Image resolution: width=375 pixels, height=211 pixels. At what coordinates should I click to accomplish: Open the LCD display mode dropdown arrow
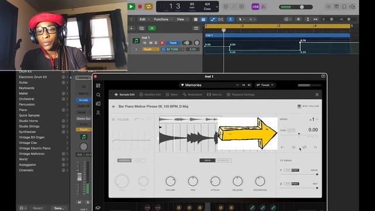217,7
